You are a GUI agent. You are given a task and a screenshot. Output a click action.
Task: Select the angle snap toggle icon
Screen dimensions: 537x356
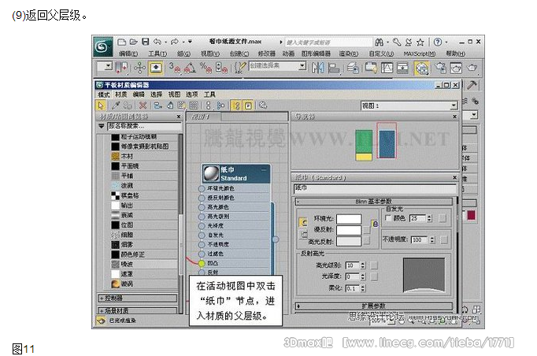tap(190, 68)
